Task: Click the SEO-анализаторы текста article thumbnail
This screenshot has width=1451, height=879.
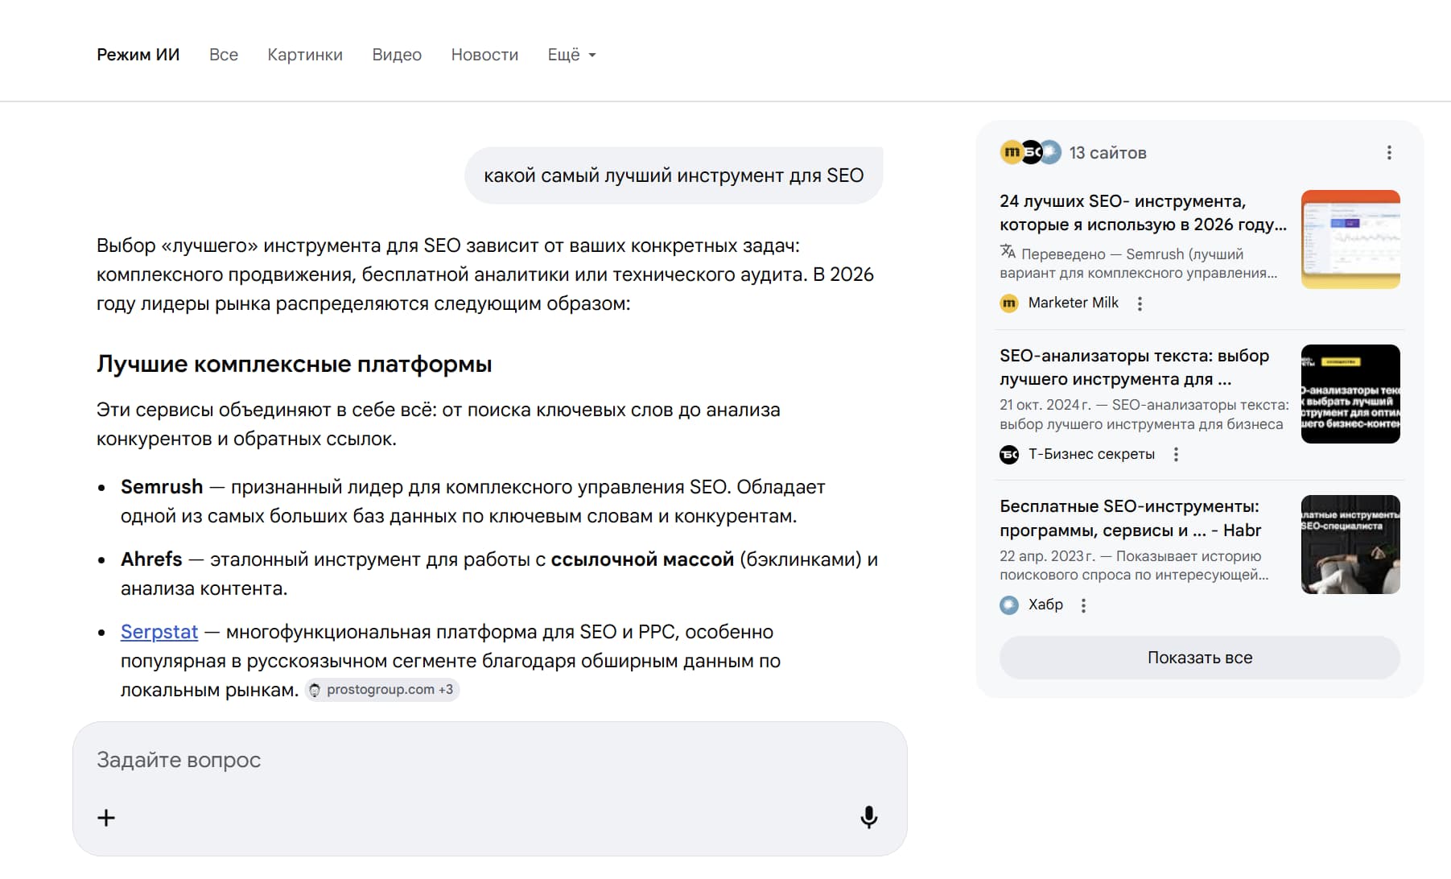Action: (x=1350, y=394)
